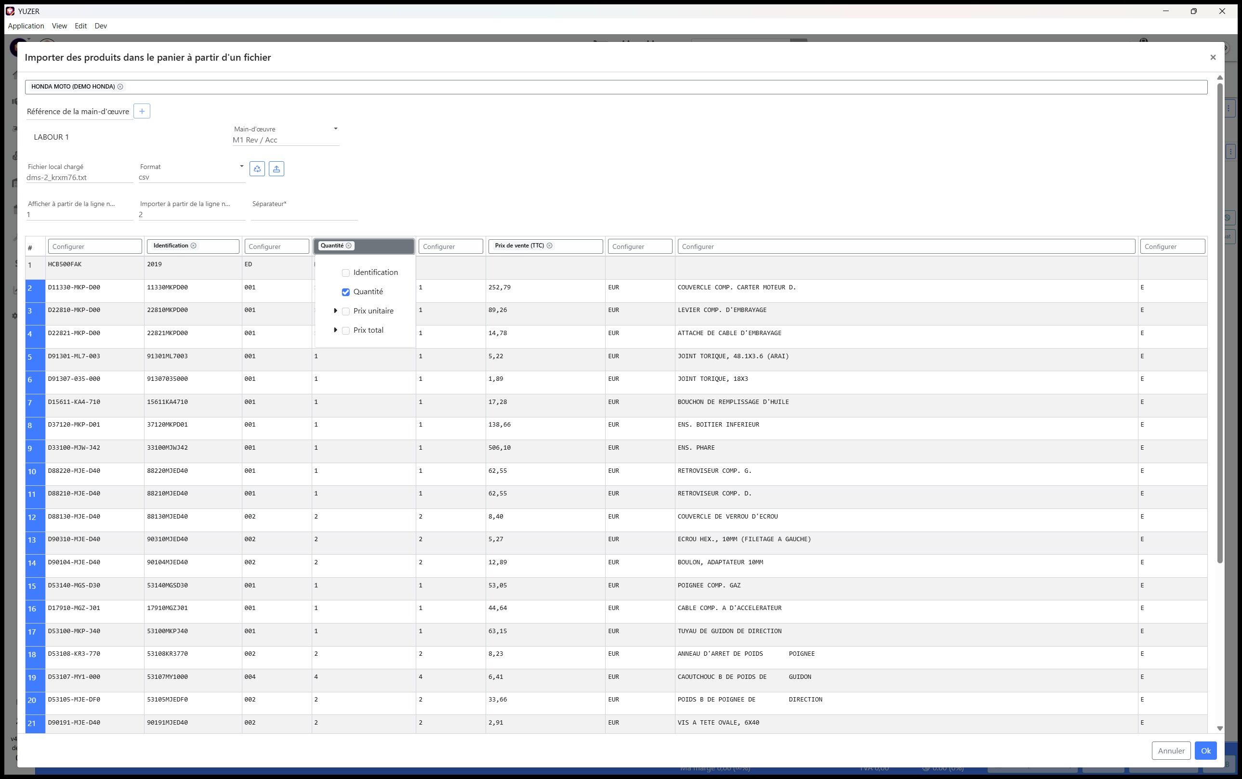This screenshot has height=779, width=1242.
Task: Tick the Prix total checkbox
Action: tap(346, 331)
